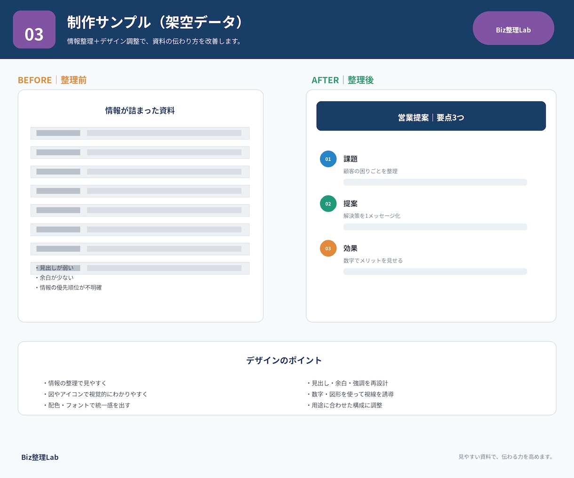Screen dimensions: 574x478
Task: Click the 見出しが弱い bullet
Action: pos(54,268)
